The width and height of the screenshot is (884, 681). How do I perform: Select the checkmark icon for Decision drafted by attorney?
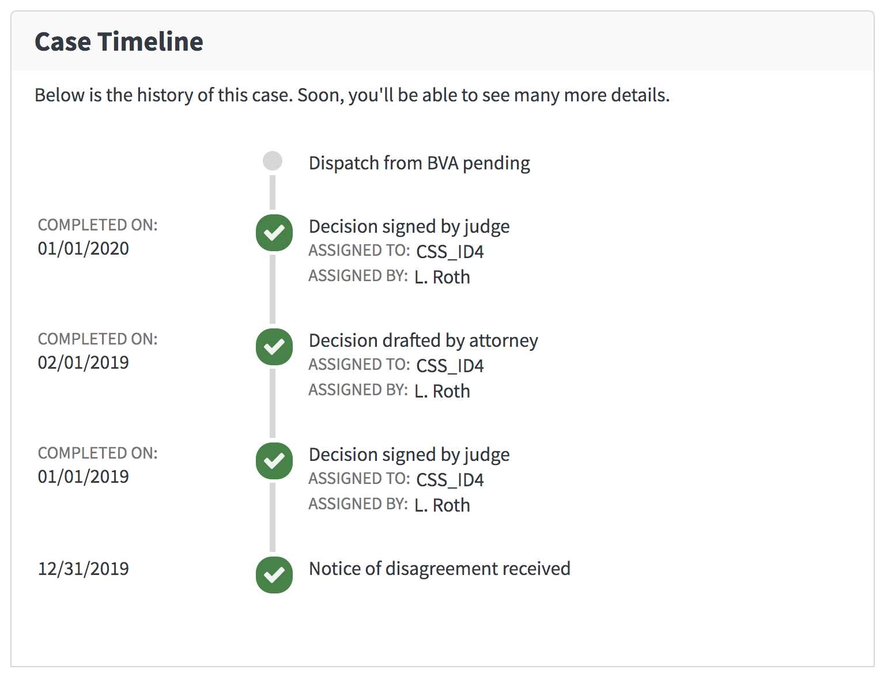point(274,346)
